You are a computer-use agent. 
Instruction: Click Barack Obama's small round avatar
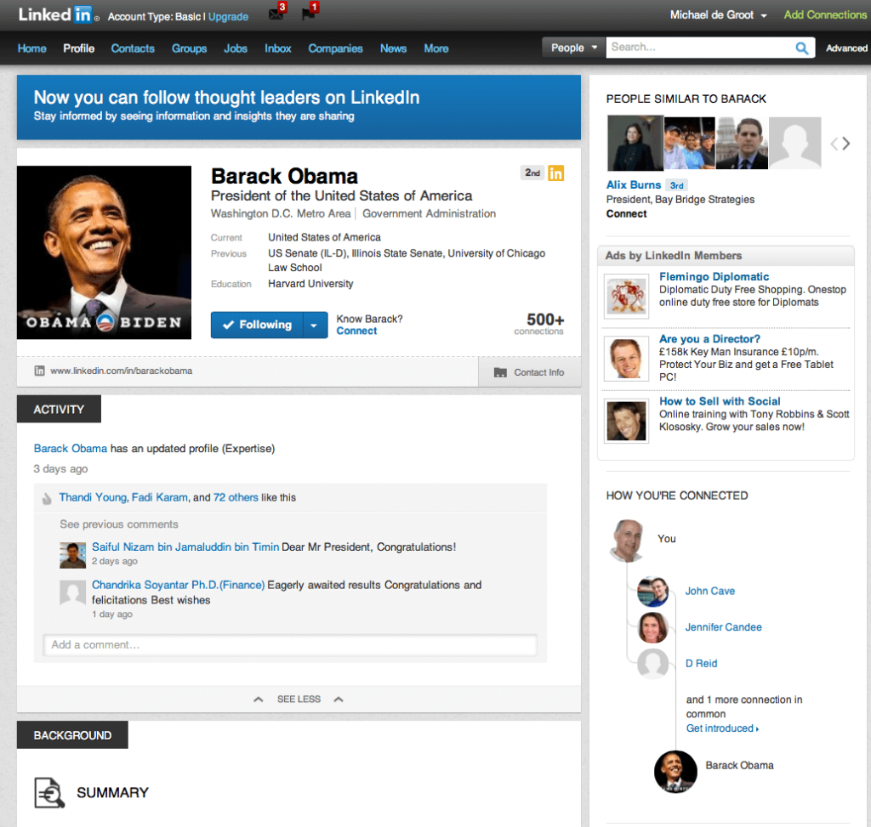coord(675,772)
